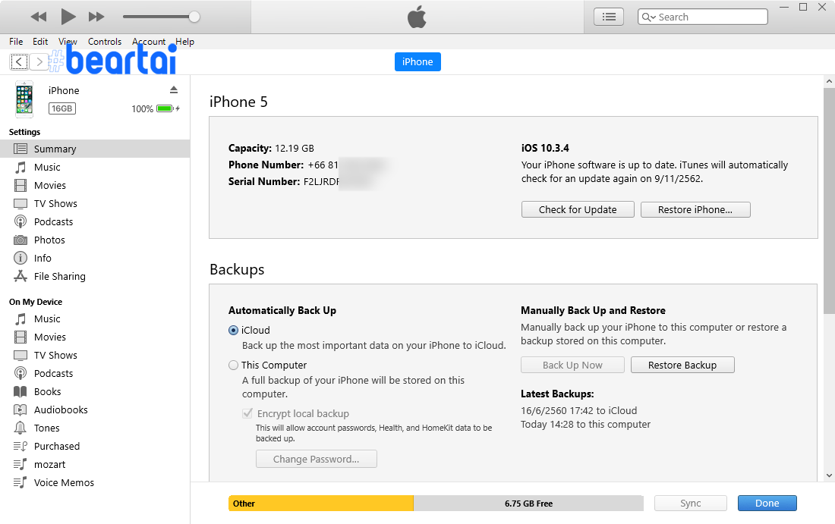Open the View menu
835x524 pixels.
(x=68, y=42)
